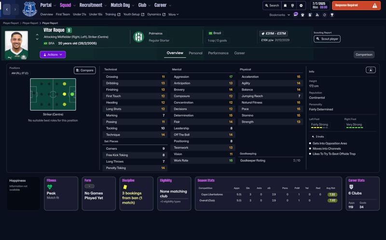386x240 pixels.
Task: Click the 7.32 rating in Overall (Club) row
Action: [332, 200]
